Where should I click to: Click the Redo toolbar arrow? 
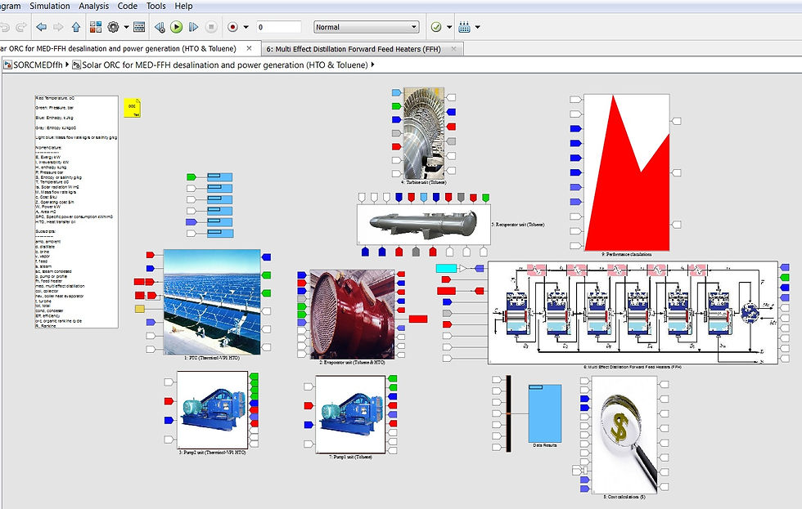click(21, 27)
